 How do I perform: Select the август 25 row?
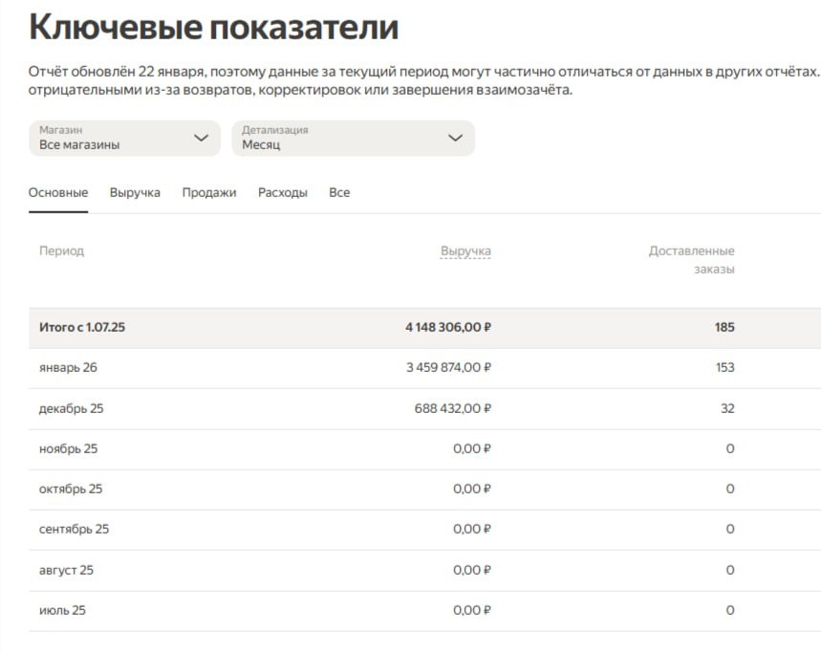point(424,570)
